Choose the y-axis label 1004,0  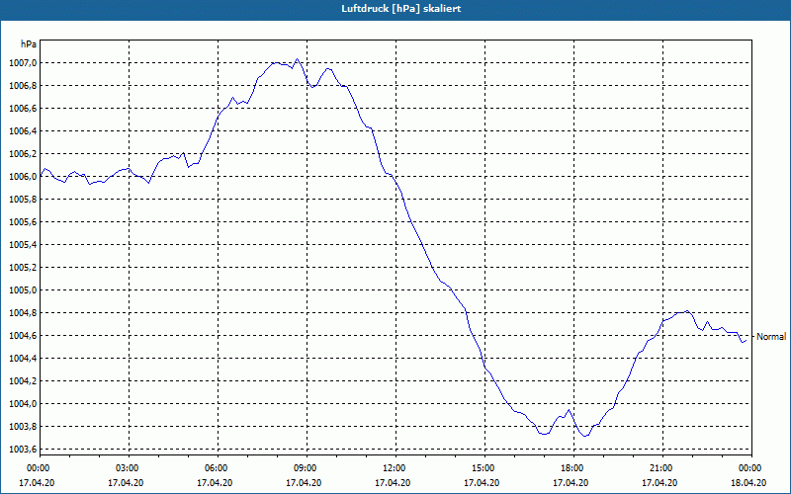point(23,404)
